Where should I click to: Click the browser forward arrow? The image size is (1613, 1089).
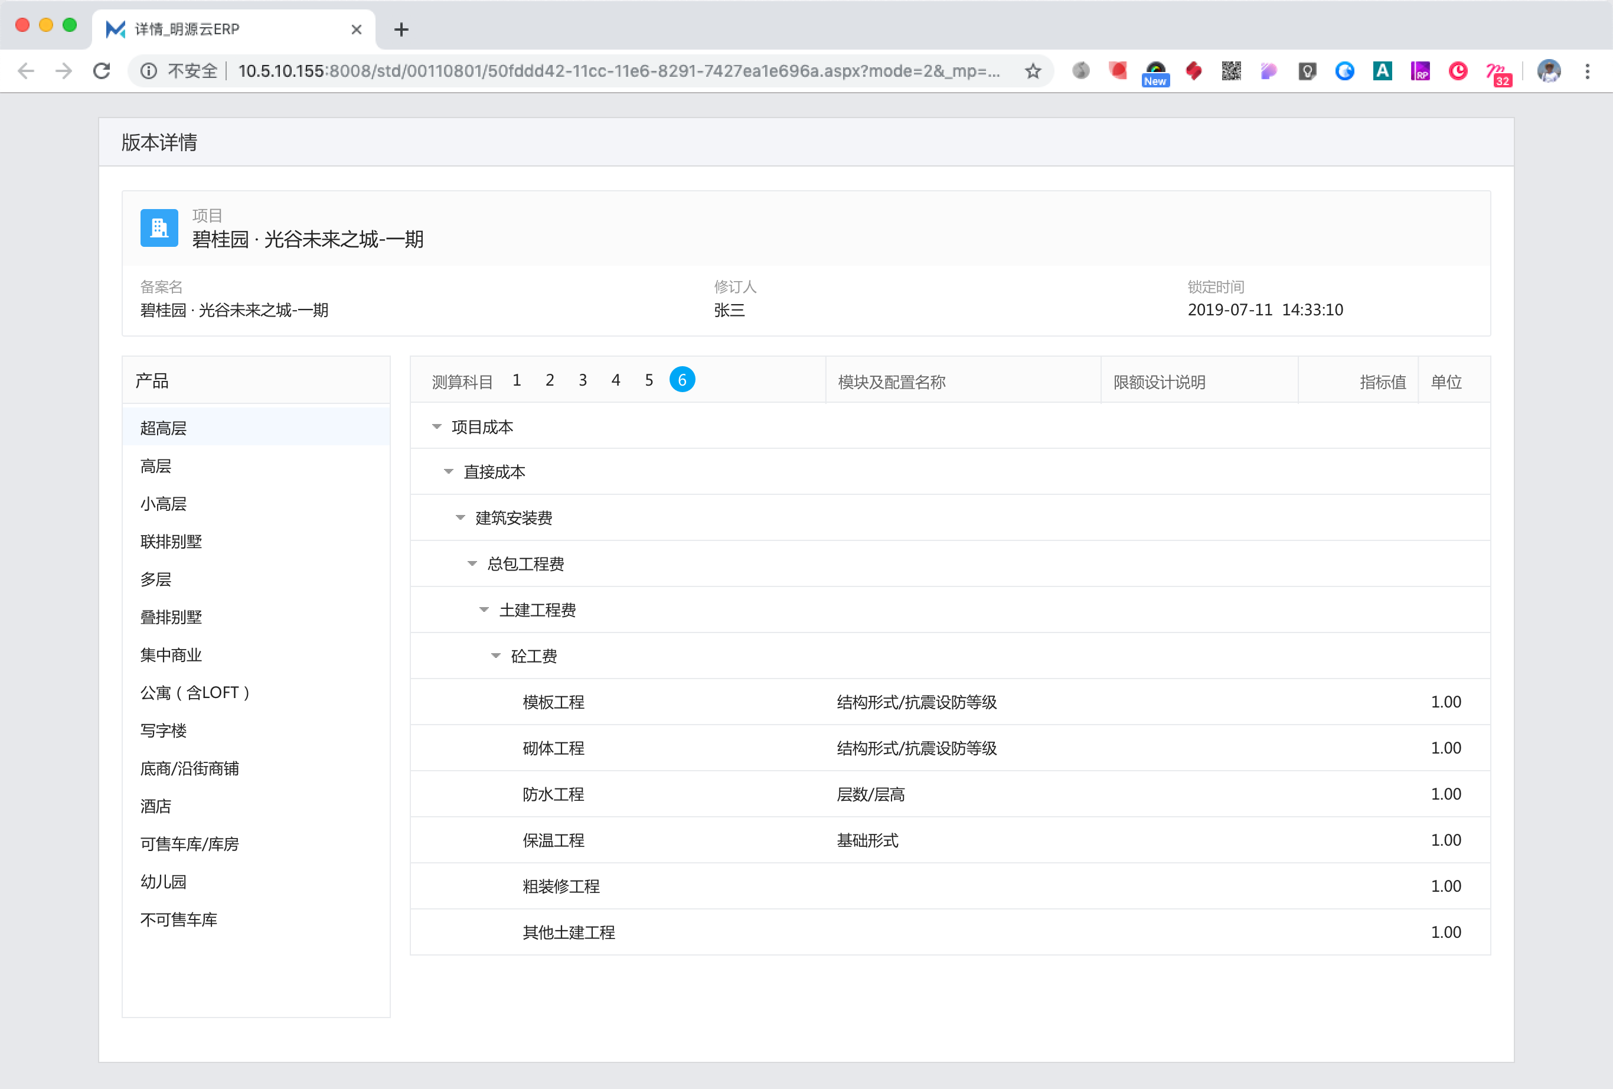coord(64,71)
